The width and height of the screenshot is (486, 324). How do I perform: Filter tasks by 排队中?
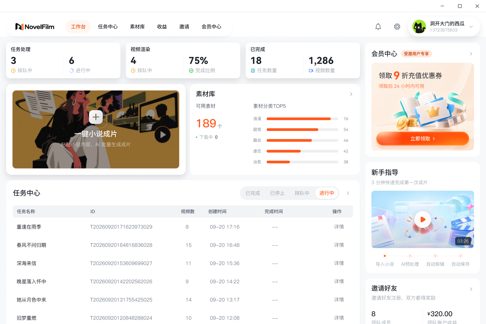pos(302,193)
